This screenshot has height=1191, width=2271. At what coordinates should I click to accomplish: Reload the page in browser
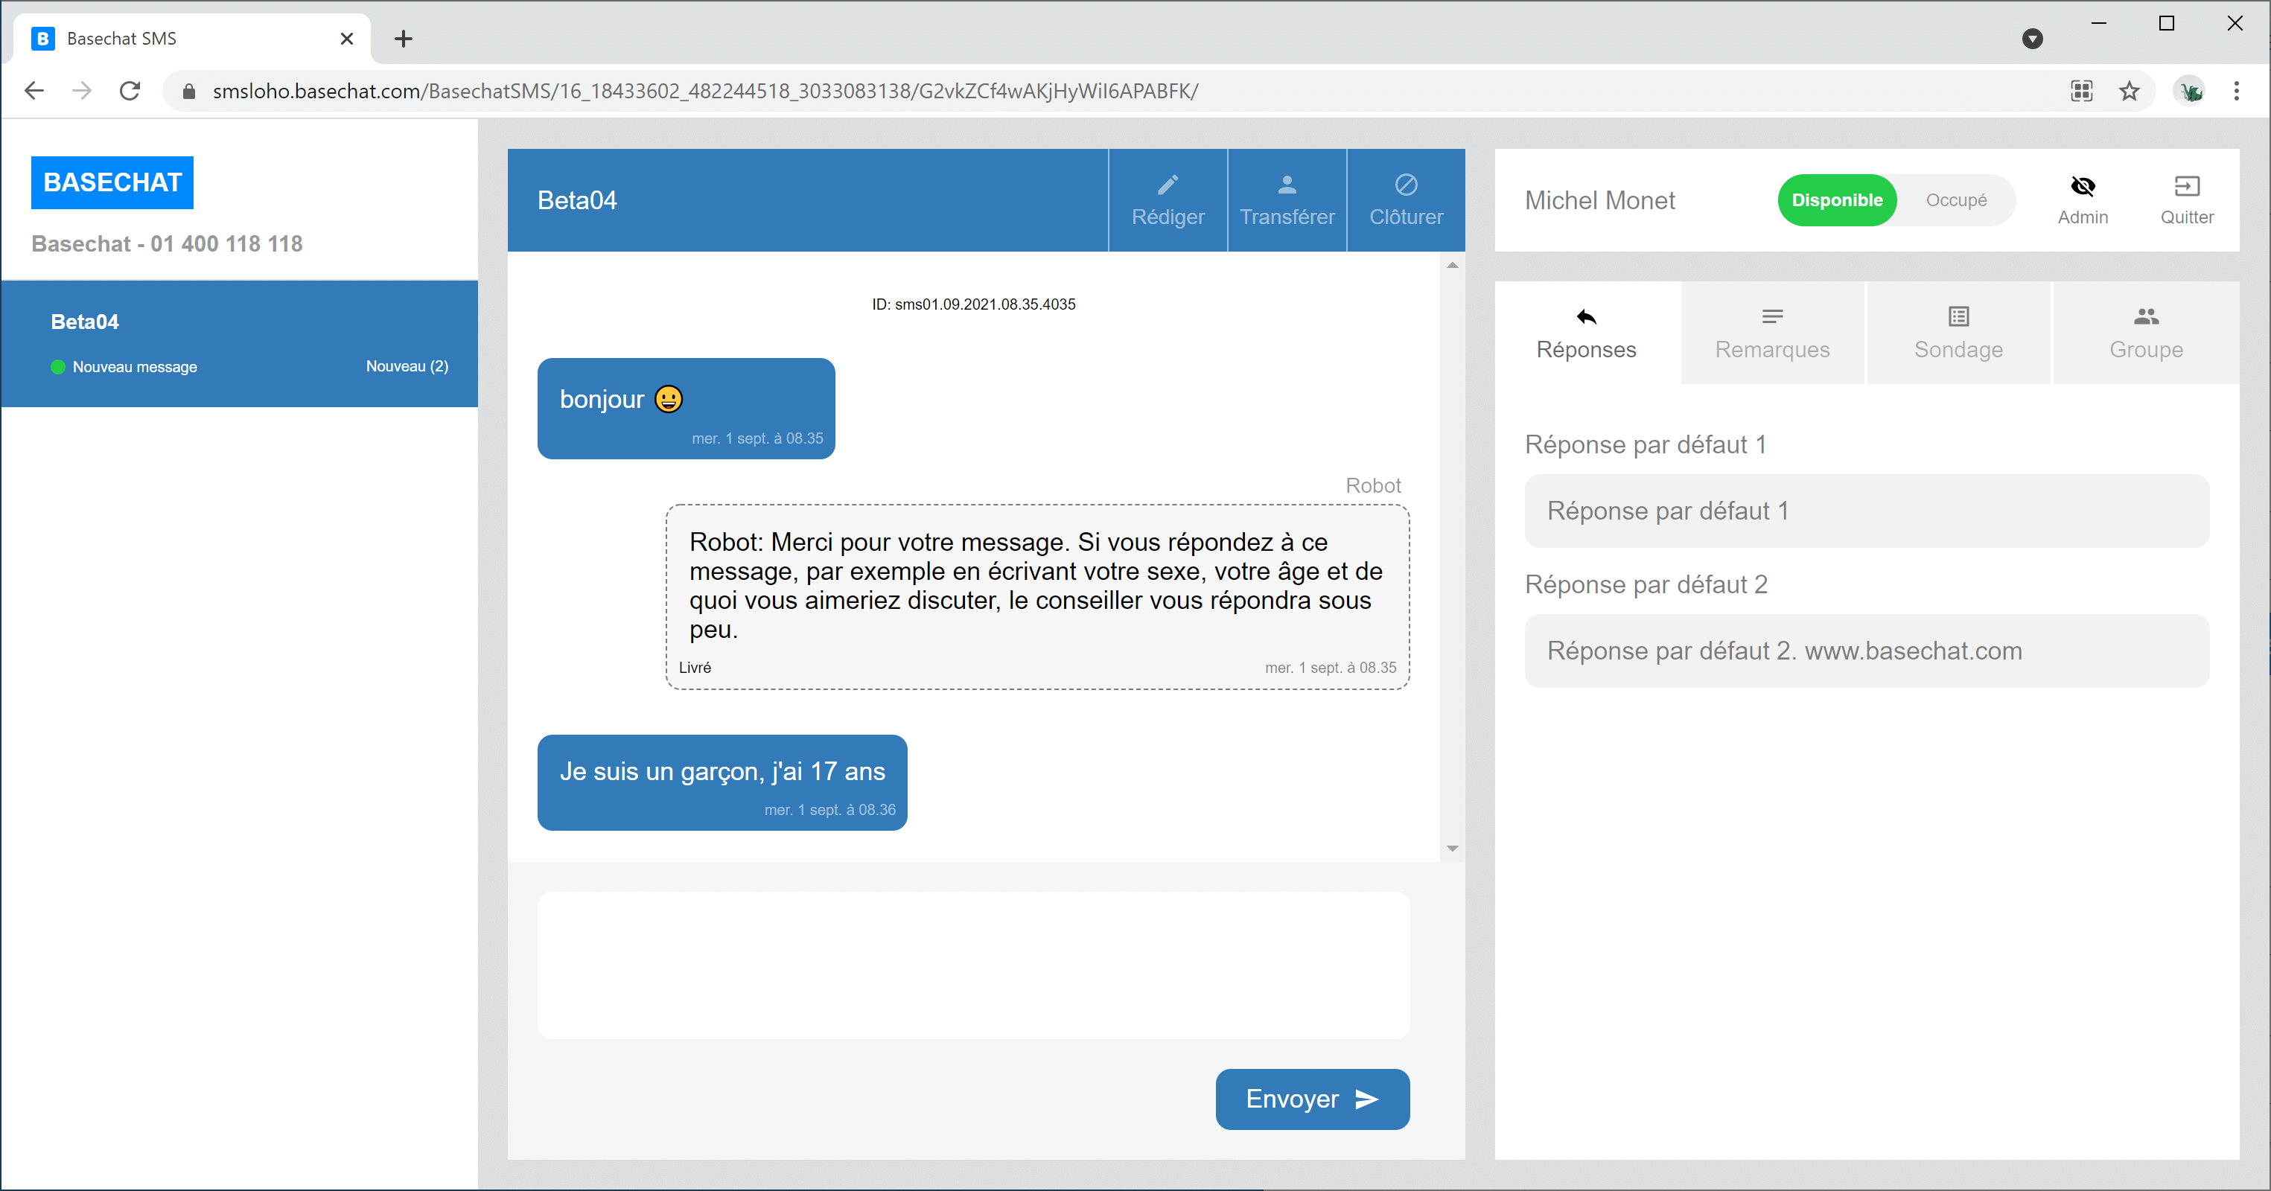click(130, 91)
